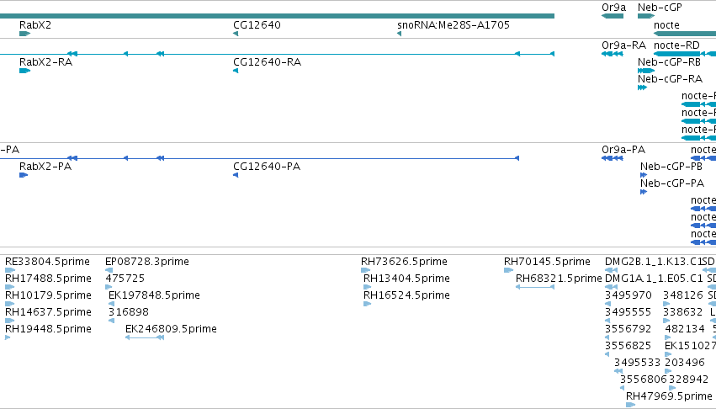This screenshot has width=716, height=409.
Task: Select the RabX2 gene arrow glyph
Action: (x=24, y=34)
